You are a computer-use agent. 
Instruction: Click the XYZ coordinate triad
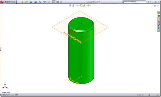click(5, 86)
